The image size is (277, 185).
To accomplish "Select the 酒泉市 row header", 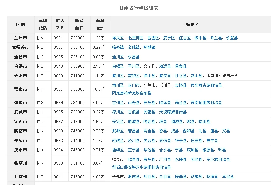I will pyautogui.click(x=21, y=90).
